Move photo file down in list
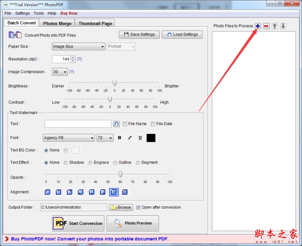Viewport: 302px width, 246px height. tap(283, 26)
